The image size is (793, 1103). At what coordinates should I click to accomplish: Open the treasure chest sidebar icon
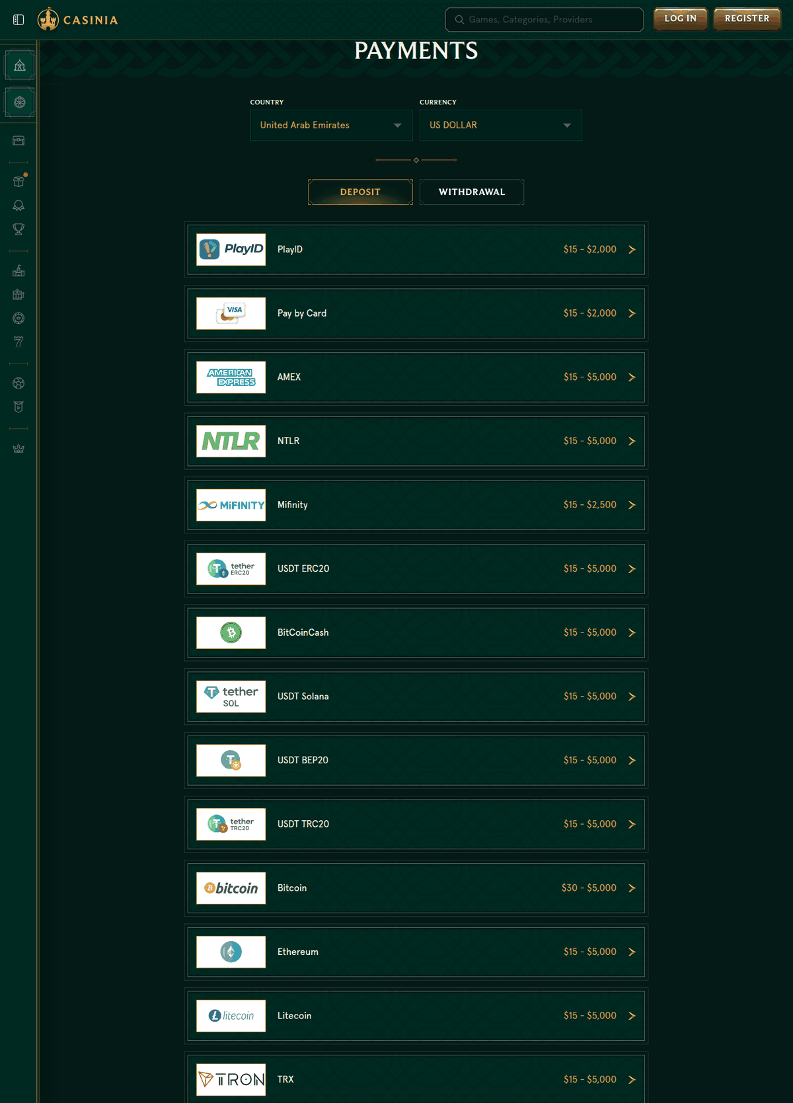pos(19,141)
